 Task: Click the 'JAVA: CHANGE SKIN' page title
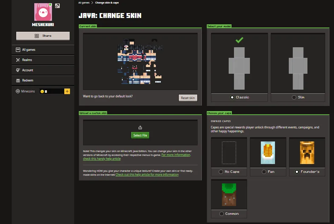click(x=110, y=16)
